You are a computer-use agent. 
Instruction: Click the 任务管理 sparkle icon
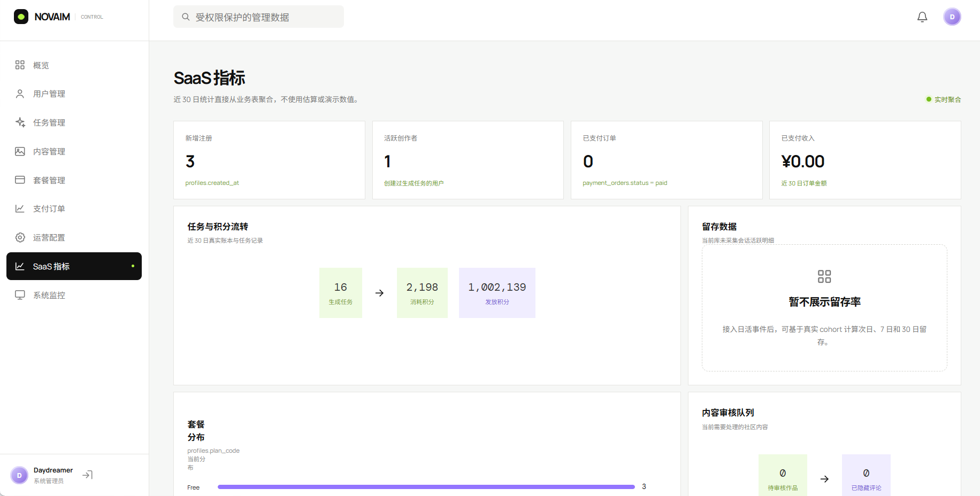(x=20, y=122)
